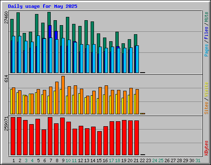Viewport: 211px width, 165px height.
Task: Click day 27 on the x-axis
Action: point(173,160)
